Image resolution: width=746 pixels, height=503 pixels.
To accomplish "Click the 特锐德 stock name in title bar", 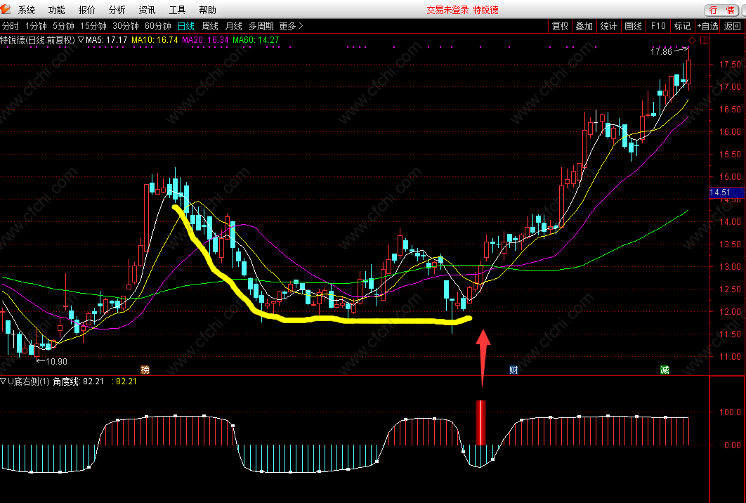I will pyautogui.click(x=486, y=10).
